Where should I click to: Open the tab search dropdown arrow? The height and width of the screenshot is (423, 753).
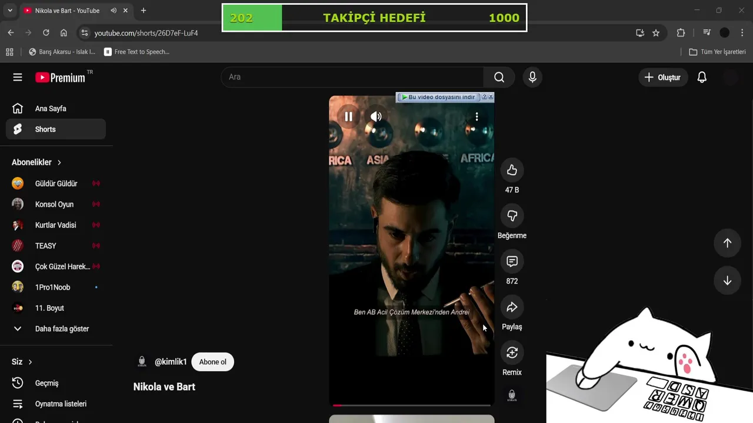pos(10,11)
